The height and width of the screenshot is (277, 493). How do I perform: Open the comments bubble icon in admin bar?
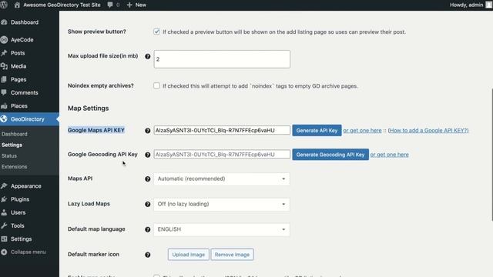(110, 5)
